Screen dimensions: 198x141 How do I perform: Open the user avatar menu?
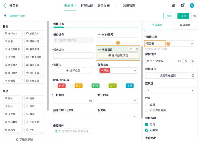click(192, 6)
